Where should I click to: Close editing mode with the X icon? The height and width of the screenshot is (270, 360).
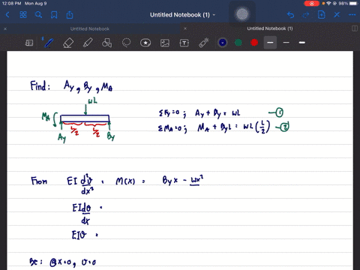coord(337,15)
